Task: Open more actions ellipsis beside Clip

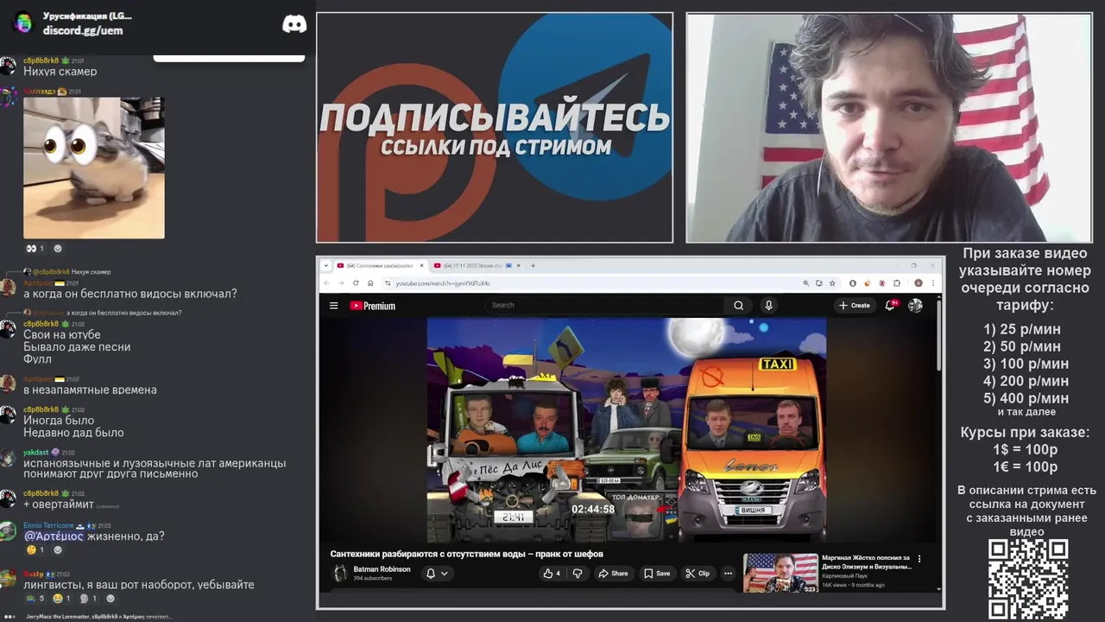Action: 728,574
